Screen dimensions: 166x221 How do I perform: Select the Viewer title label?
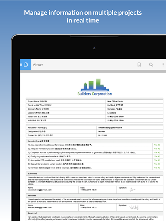(x=38, y=65)
